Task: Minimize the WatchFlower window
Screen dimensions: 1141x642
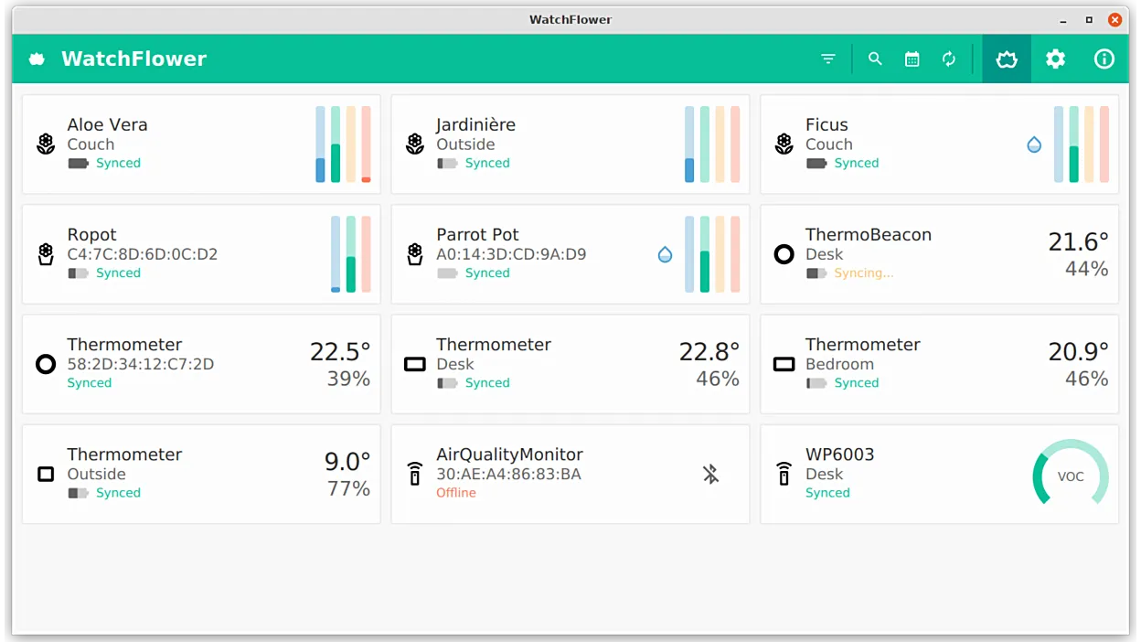Action: pyautogui.click(x=1063, y=19)
